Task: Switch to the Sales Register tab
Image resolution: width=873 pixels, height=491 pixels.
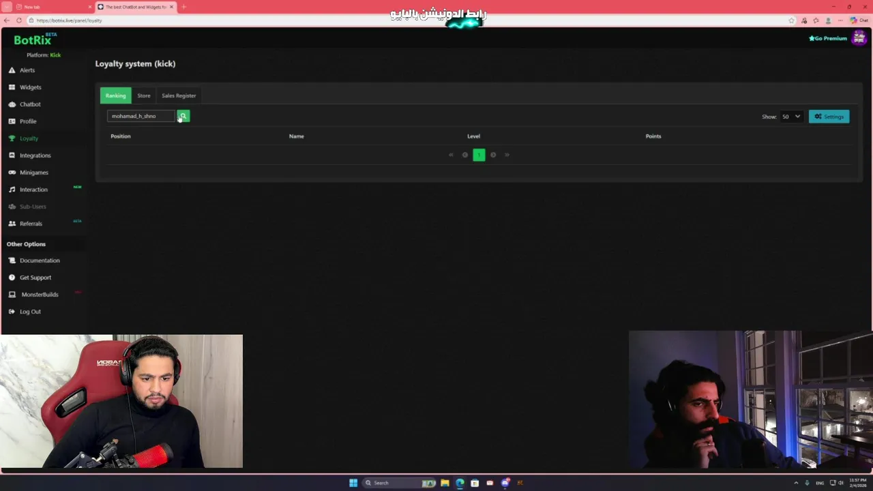Action: click(179, 95)
